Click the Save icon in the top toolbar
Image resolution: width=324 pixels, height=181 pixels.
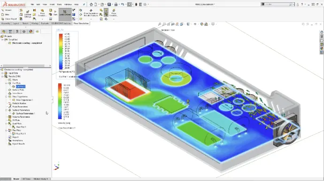click(109, 4)
